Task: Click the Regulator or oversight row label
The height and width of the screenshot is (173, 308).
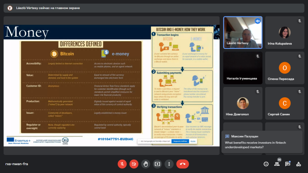Action: [x=33, y=127]
